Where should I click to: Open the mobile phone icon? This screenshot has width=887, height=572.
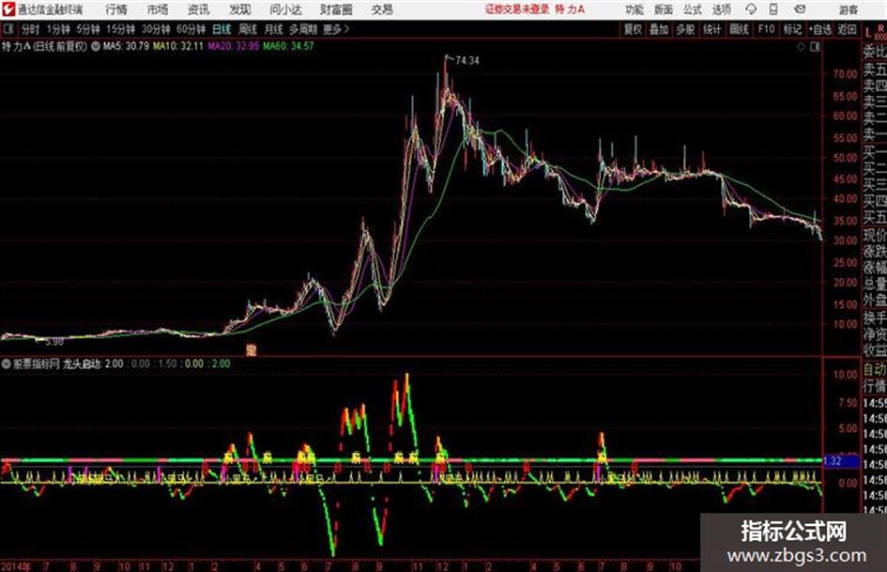point(773,9)
